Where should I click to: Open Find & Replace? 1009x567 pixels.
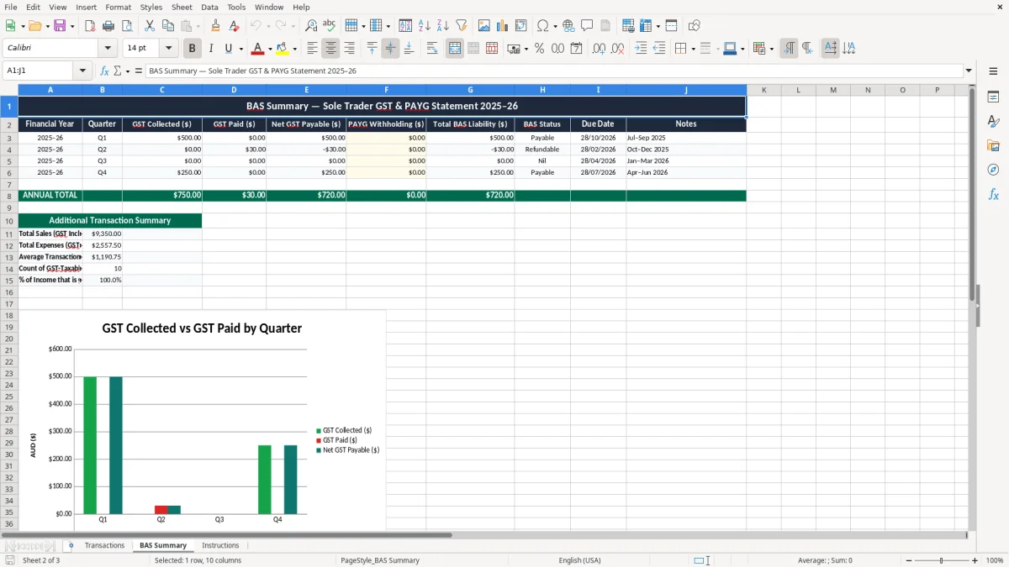tap(310, 25)
